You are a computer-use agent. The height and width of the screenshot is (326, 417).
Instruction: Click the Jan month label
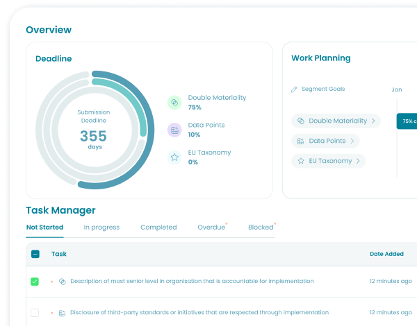click(397, 89)
